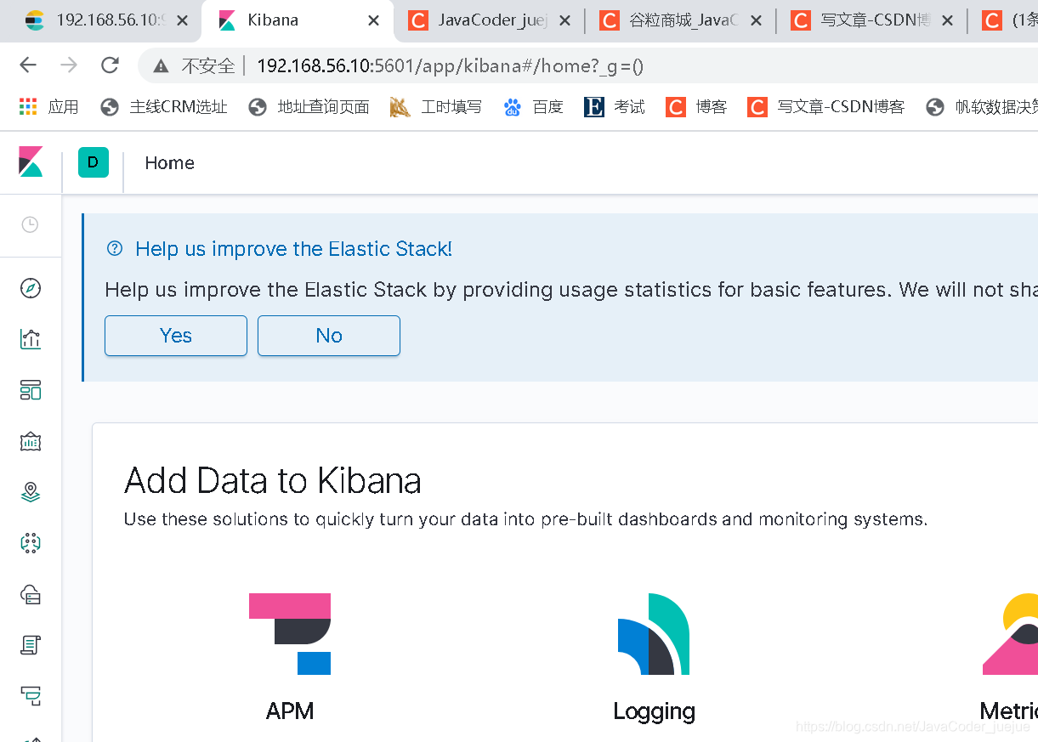Open the Chrome apps grid icon
The width and height of the screenshot is (1038, 742).
[x=28, y=106]
